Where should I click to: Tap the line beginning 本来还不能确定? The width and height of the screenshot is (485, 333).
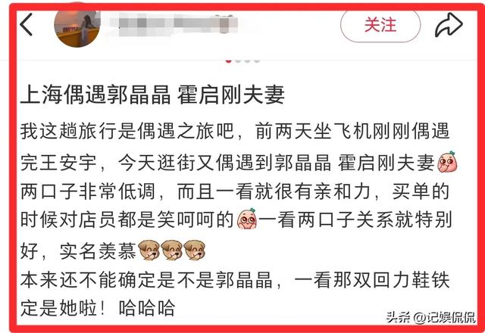[234, 280]
